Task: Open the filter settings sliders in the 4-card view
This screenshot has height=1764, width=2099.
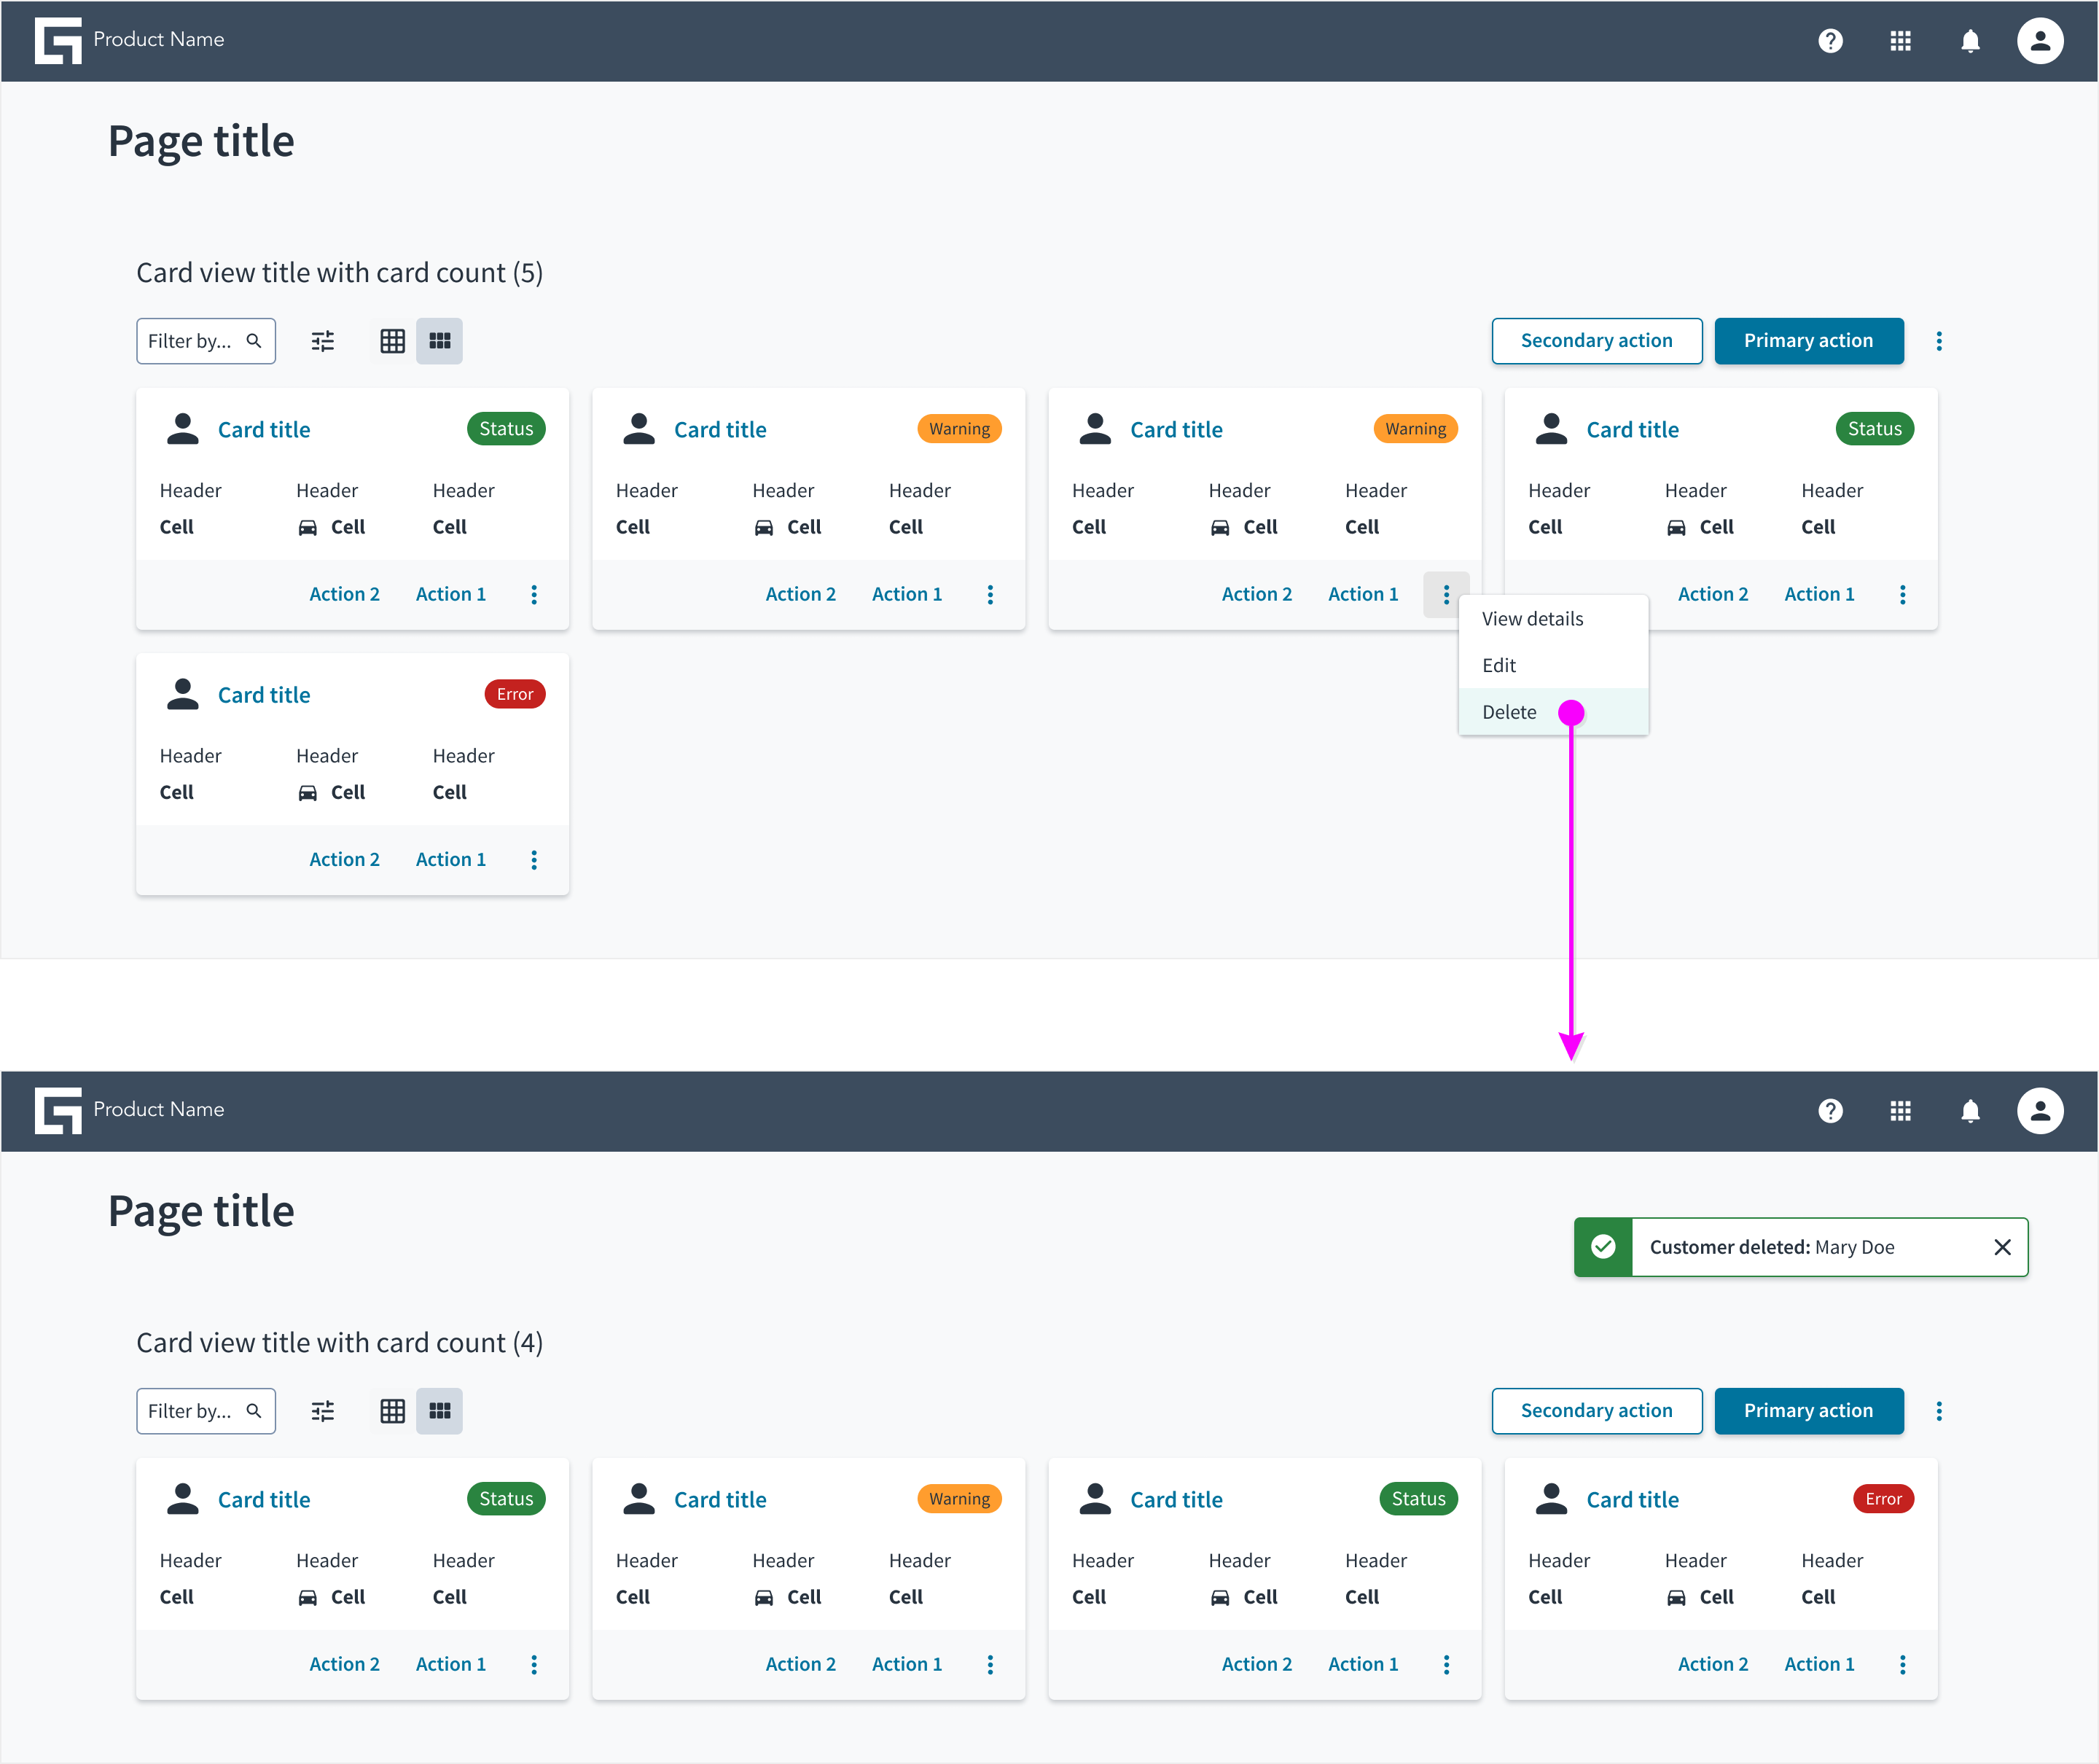Action: click(323, 1411)
